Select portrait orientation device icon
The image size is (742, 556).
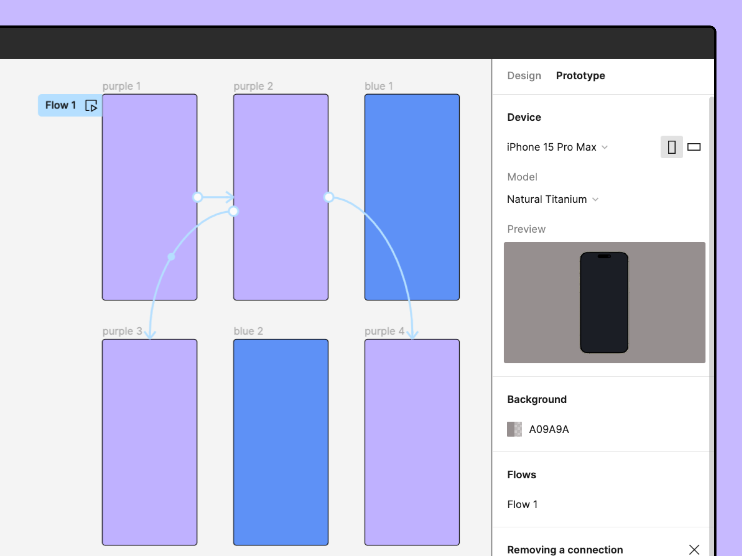click(672, 147)
